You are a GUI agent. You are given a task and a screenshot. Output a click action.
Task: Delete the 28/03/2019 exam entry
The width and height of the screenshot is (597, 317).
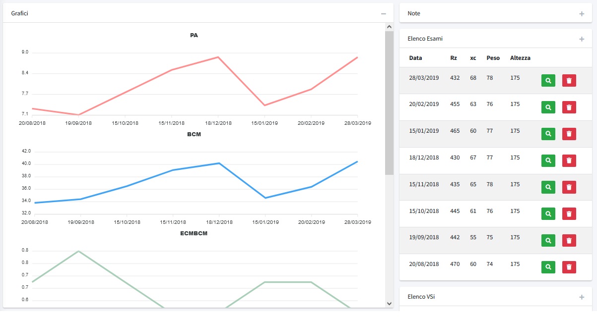[x=569, y=80]
